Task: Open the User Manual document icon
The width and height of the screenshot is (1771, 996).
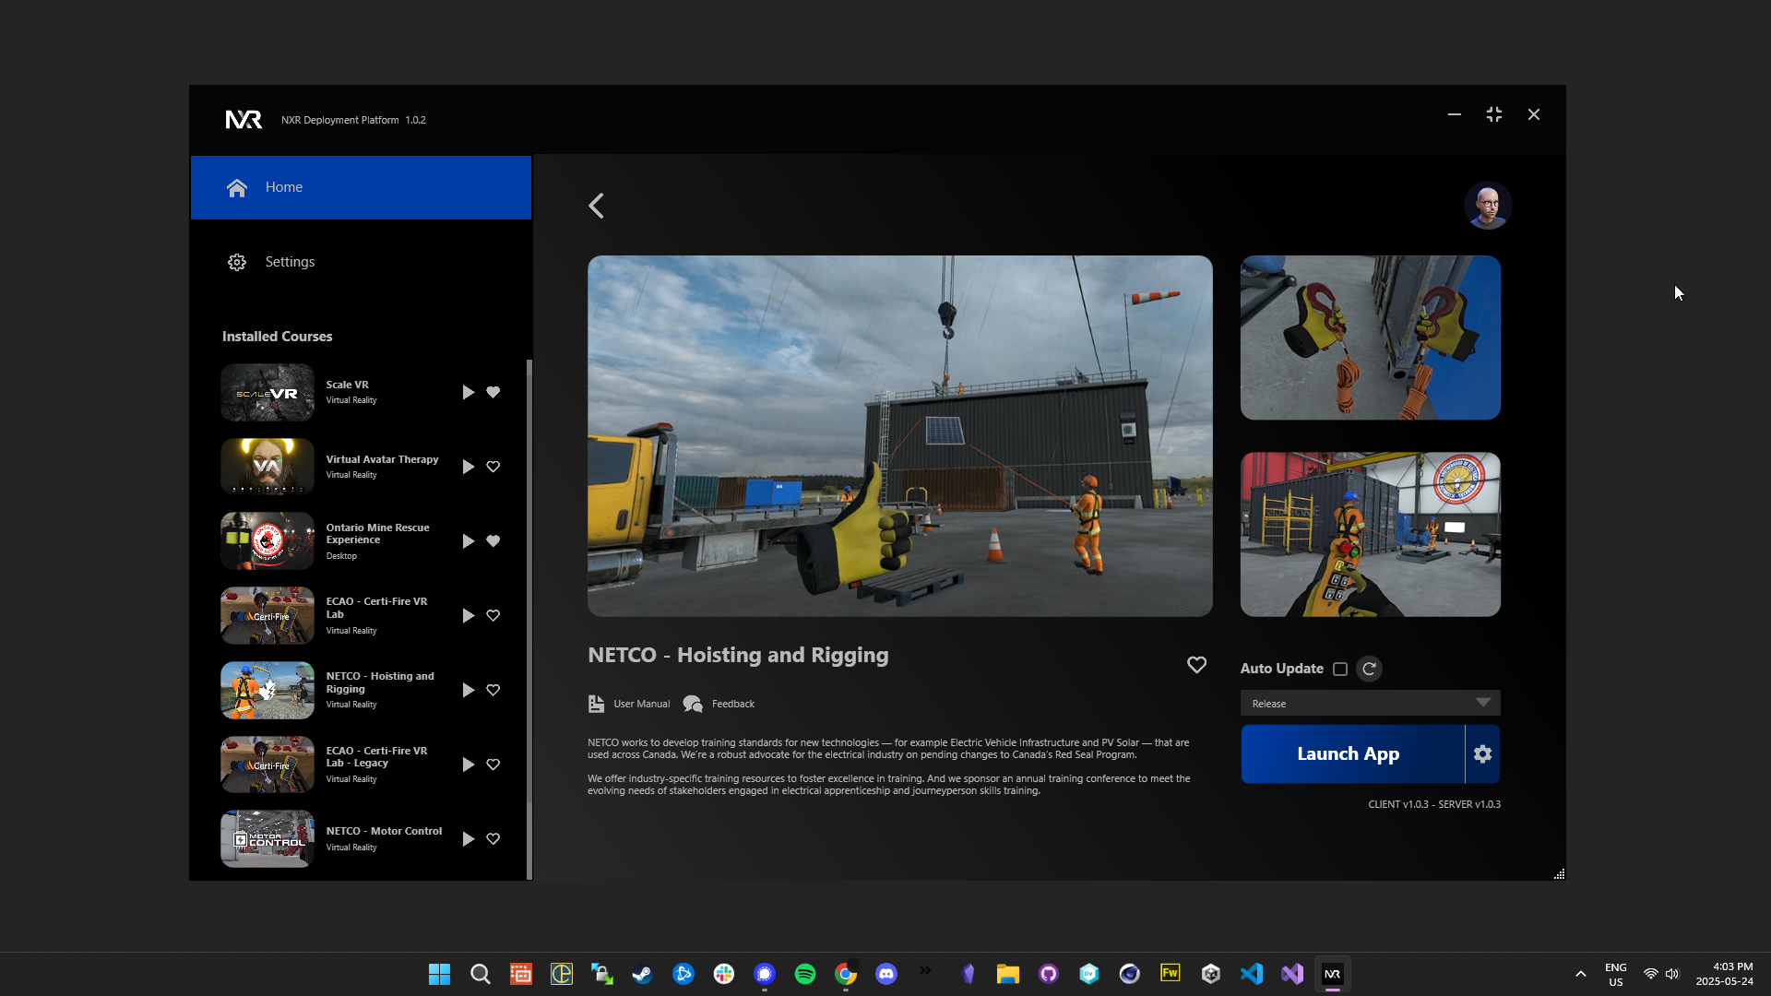Action: click(x=597, y=704)
